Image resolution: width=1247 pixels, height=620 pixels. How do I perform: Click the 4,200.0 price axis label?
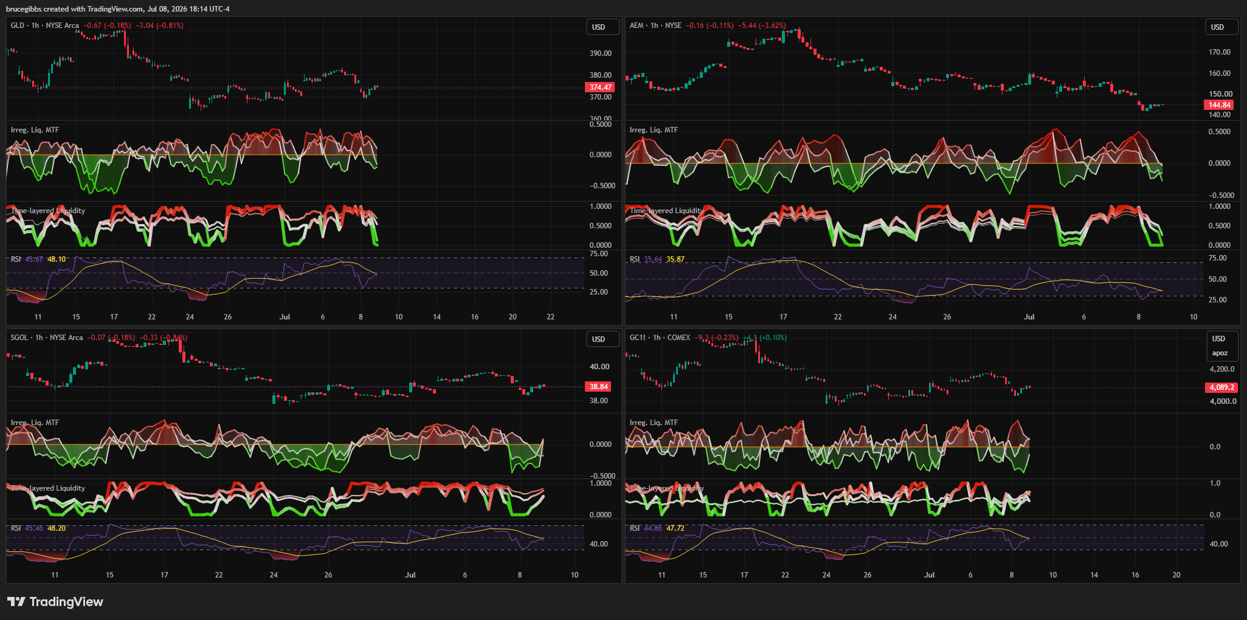coord(1222,369)
